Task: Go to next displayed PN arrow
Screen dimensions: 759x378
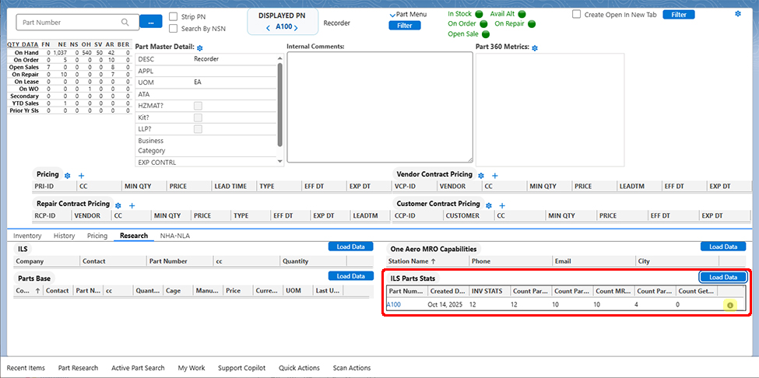Action: coord(296,27)
